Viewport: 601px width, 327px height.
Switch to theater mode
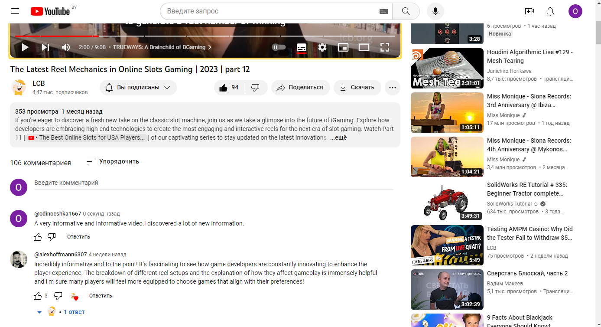[x=364, y=47]
